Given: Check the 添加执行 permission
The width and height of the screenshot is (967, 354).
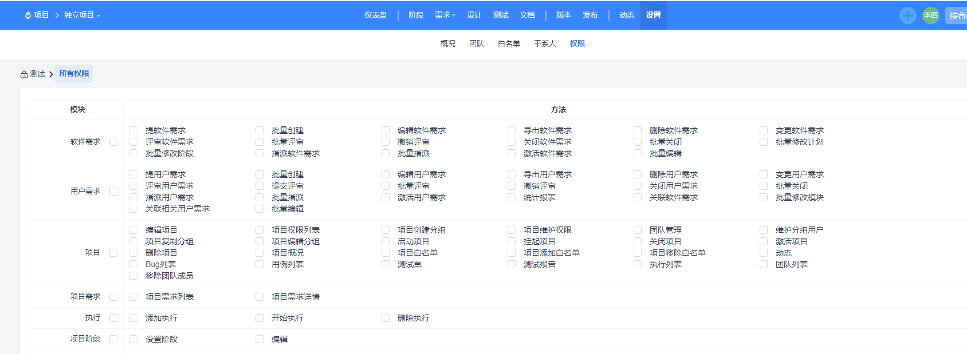Looking at the screenshot, I should click(x=133, y=318).
